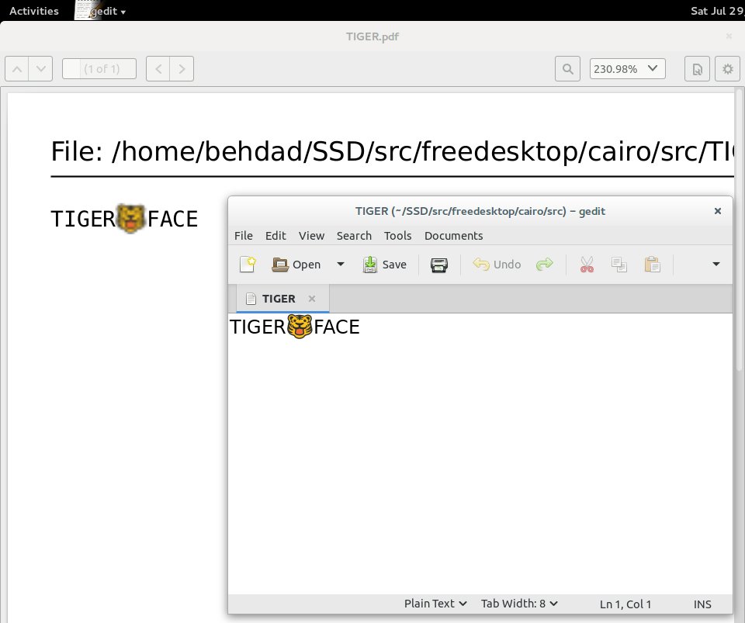Screen dimensions: 745x623
Task: Print the document with the printer icon
Action: click(x=439, y=265)
